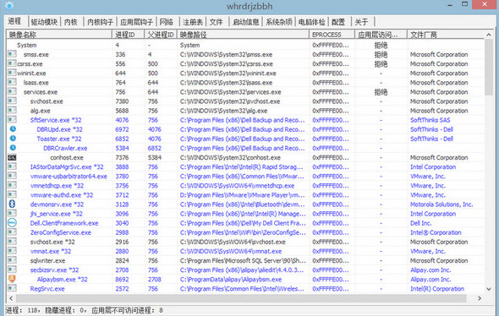The image size is (499, 316).
Task: Click the black console icon for conhost.exe
Action: (x=12, y=157)
